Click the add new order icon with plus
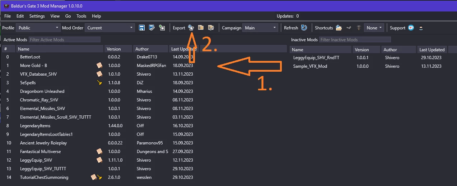Viewport: 457px width, 186px height. 162,28
